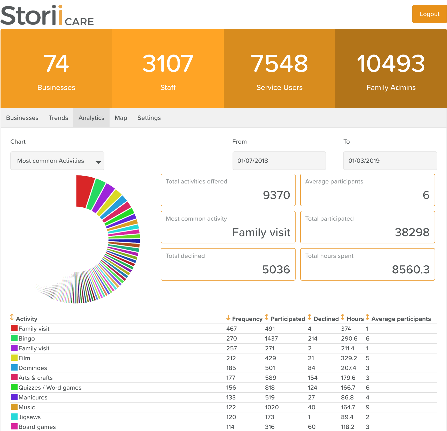Click the red swatch for Family visit 467
Screen dimensions: 447x431
click(x=14, y=328)
